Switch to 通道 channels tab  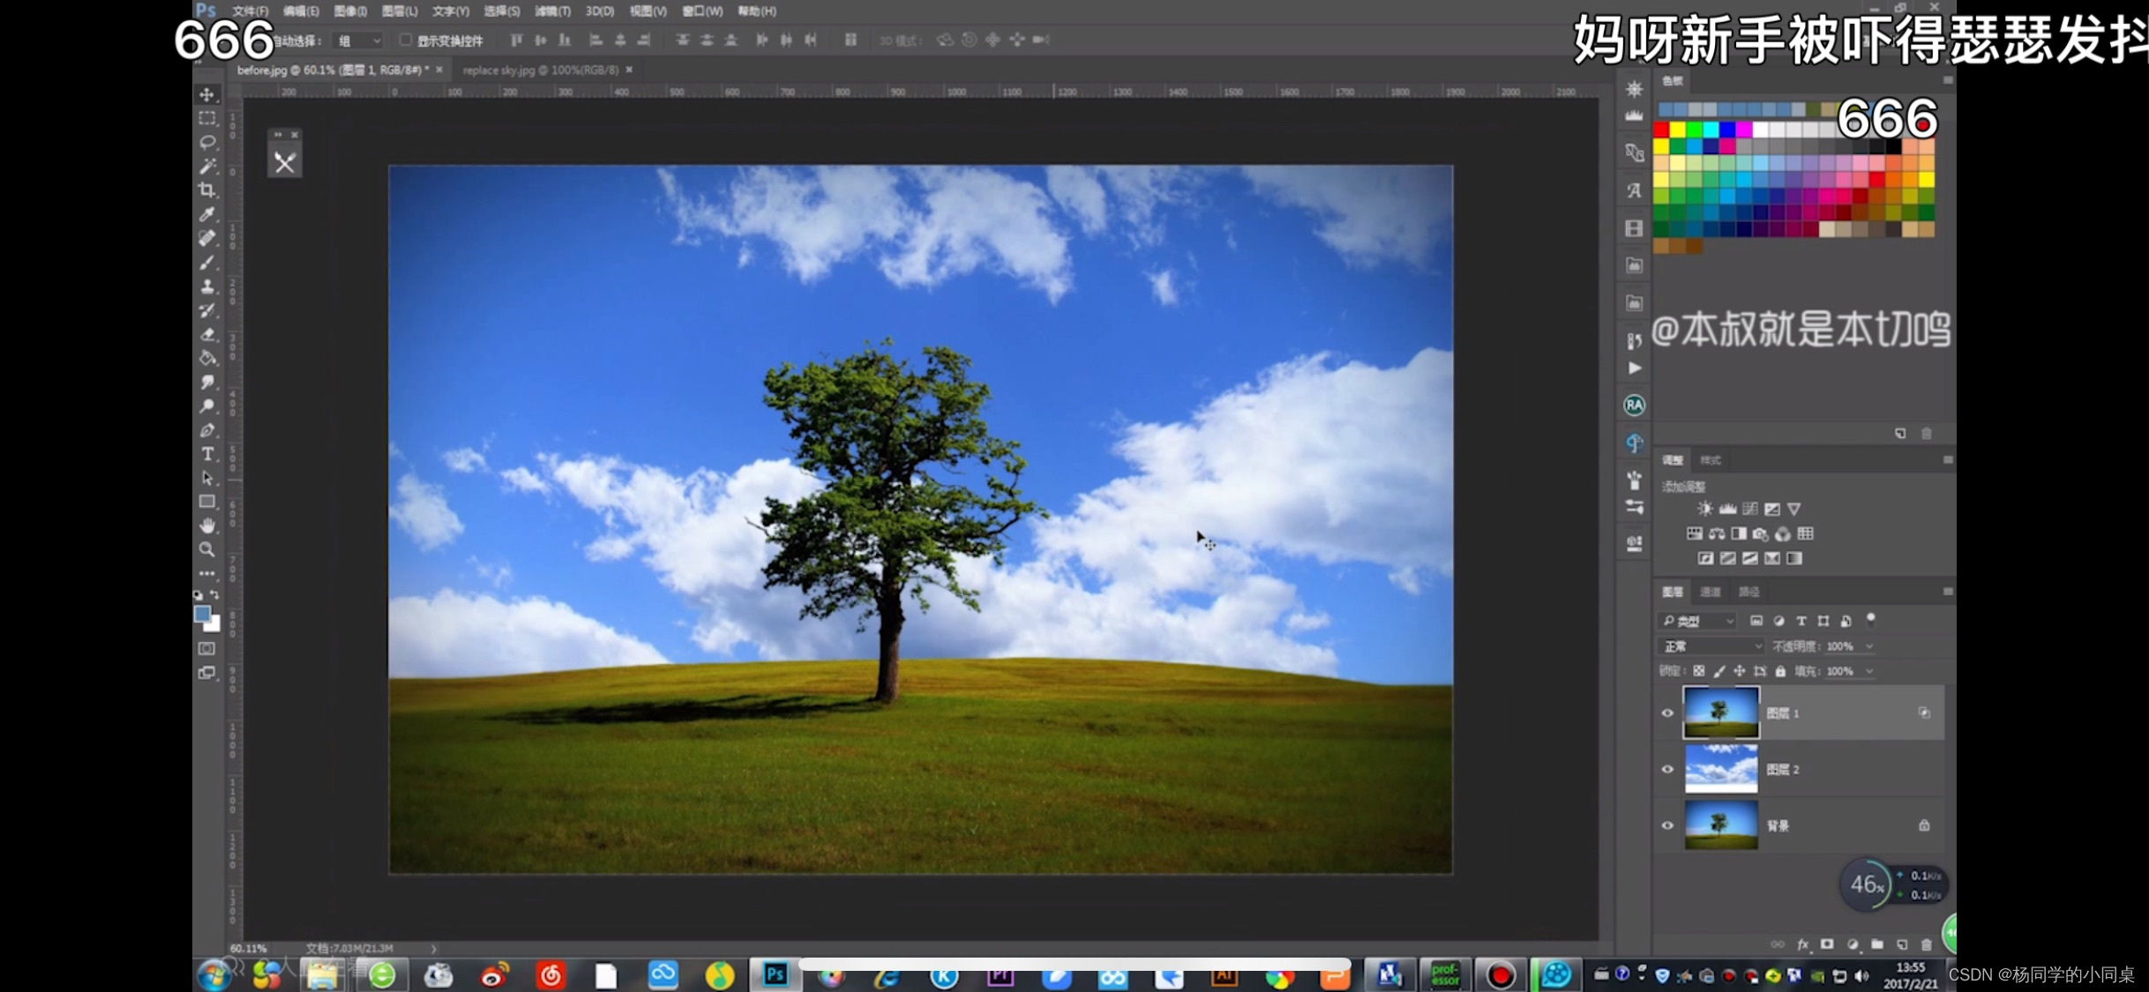coord(1711,592)
